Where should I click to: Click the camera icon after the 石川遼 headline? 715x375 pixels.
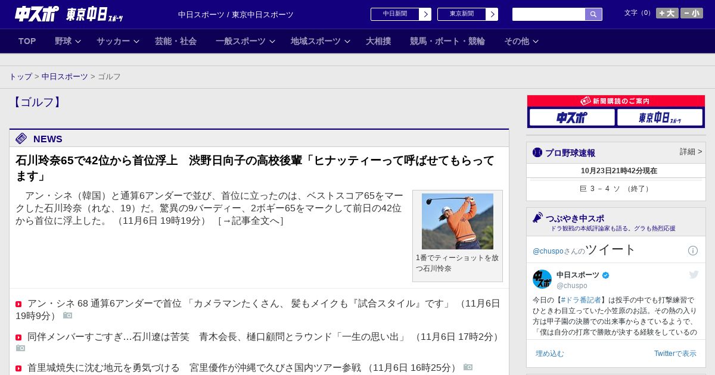tap(20, 348)
